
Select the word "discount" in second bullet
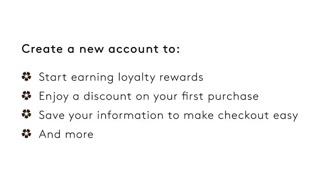click(x=107, y=96)
